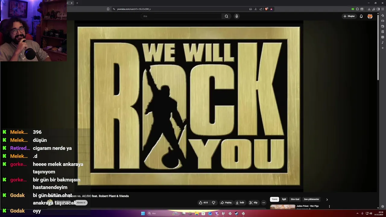The width and height of the screenshot is (386, 217).
Task: Open Leo AI sparkle icon in sidebar
Action: (x=383, y=15)
